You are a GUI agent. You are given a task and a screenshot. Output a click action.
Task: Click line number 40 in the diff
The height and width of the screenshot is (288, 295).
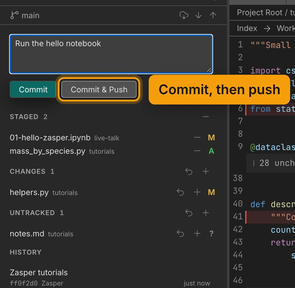(238, 204)
